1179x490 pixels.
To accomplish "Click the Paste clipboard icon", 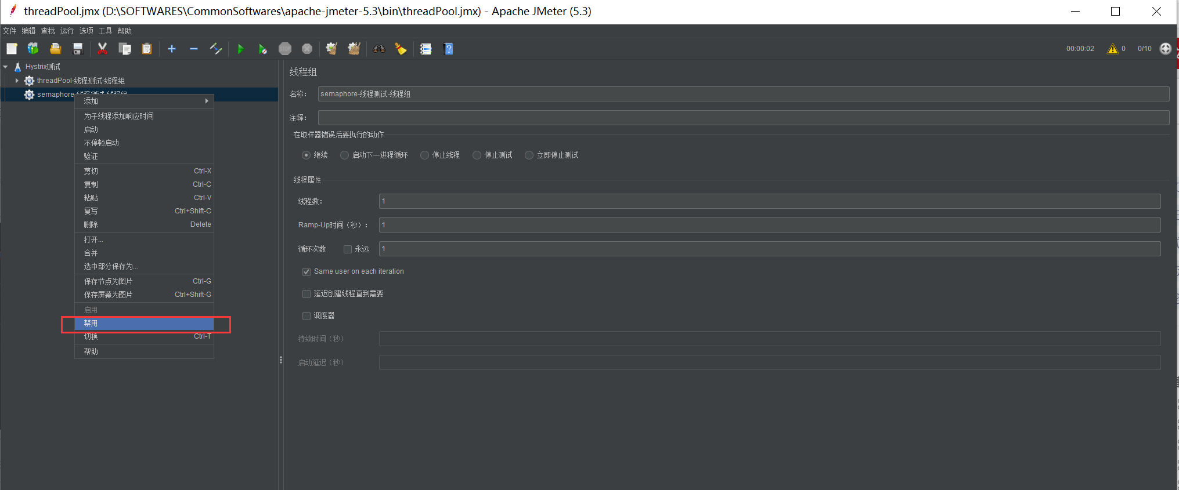I will pos(147,49).
